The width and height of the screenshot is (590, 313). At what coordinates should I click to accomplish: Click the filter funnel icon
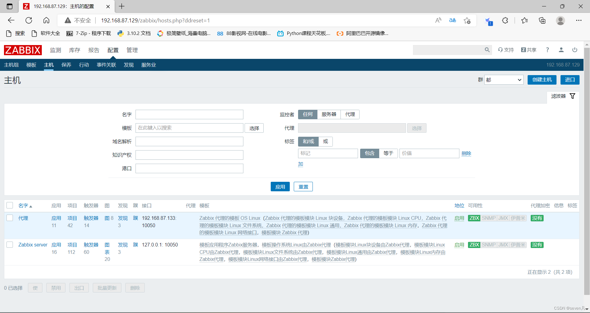pyautogui.click(x=572, y=96)
